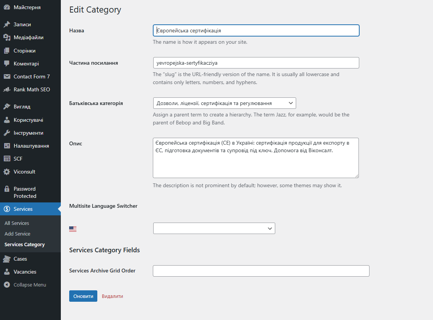This screenshot has width=433, height=320.
Task: Collapse the sidebar using Collapse Menu arrow
Action: point(7,285)
